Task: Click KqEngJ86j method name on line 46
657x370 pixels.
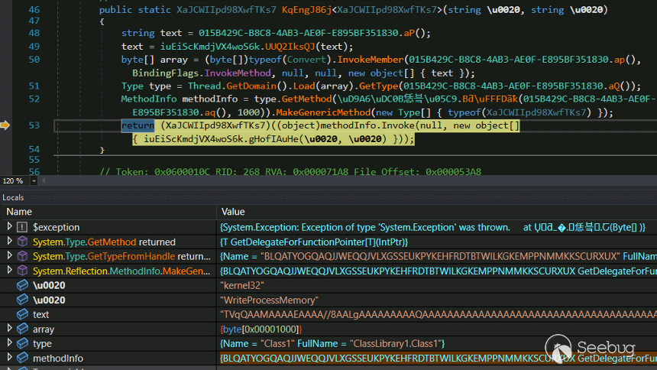Action: coord(306,10)
